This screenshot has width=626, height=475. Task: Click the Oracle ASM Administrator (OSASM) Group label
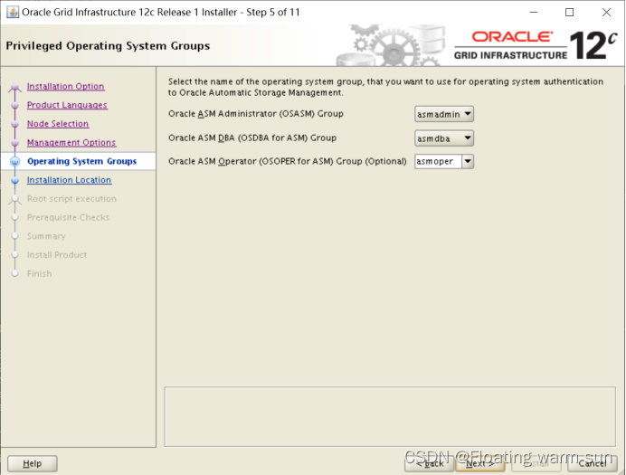[x=256, y=114]
